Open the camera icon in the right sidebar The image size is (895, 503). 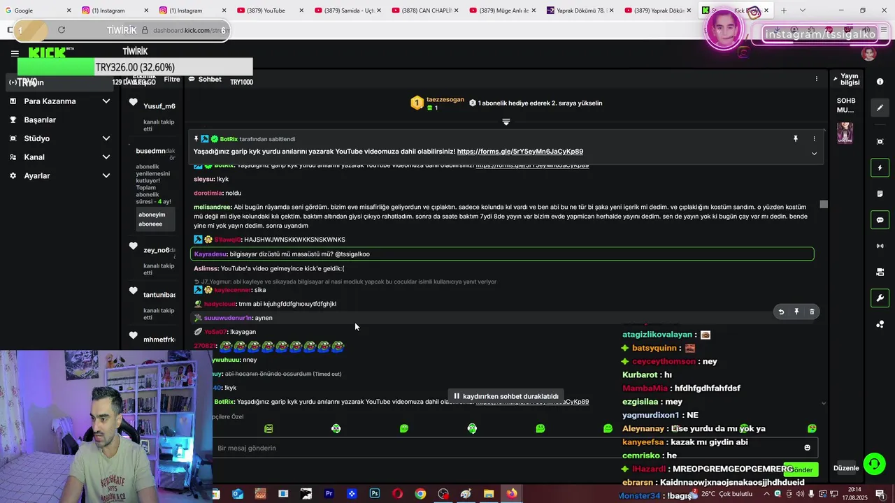pos(880,272)
